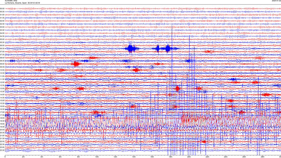Click the 10m tick on the minute axis
Screen dimensions: 281x158
pyautogui.click(x=97, y=157)
